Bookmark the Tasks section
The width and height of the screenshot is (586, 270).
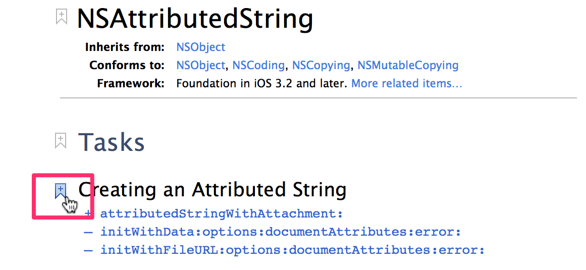point(61,141)
